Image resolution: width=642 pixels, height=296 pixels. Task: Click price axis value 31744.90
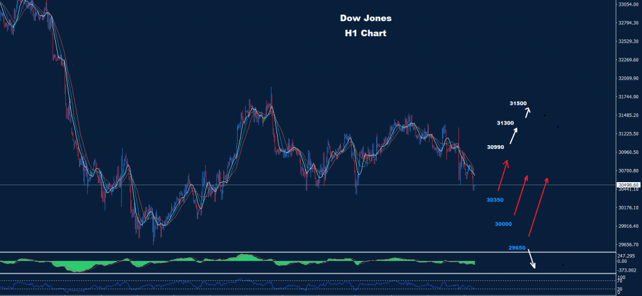[x=628, y=97]
